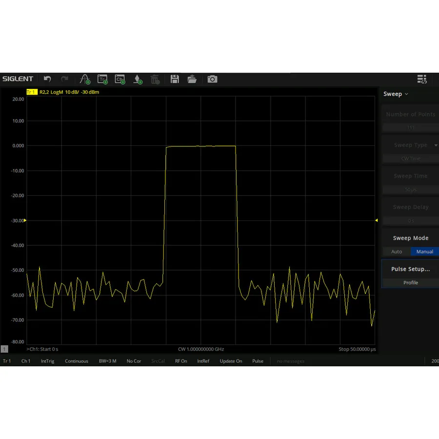Keep Sweep Mode on Manual
This screenshot has height=439, width=439.
tap(424, 251)
